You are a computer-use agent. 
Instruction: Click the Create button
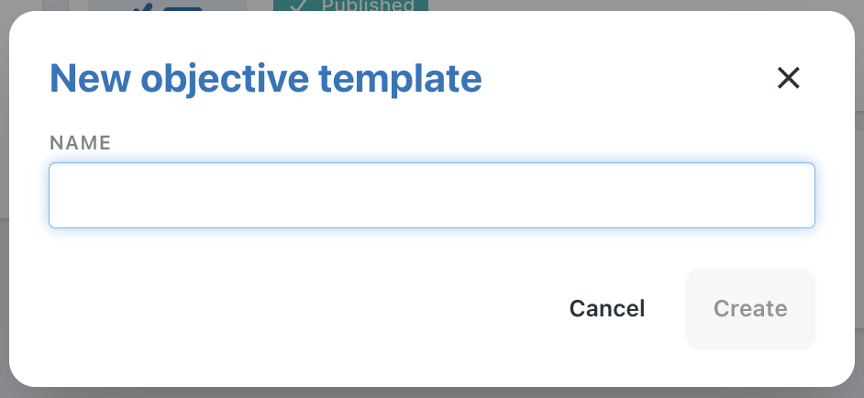click(x=750, y=309)
